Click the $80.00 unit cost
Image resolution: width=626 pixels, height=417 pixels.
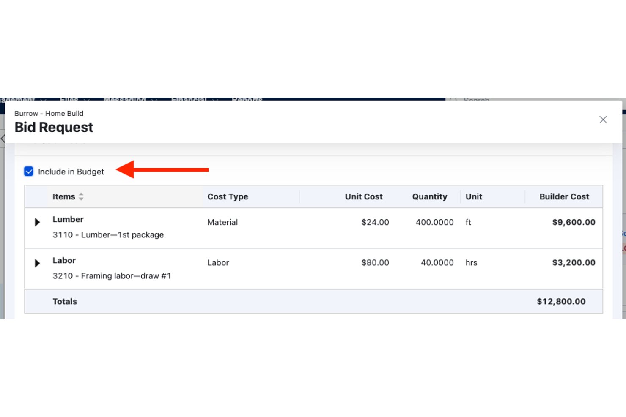pyautogui.click(x=375, y=262)
